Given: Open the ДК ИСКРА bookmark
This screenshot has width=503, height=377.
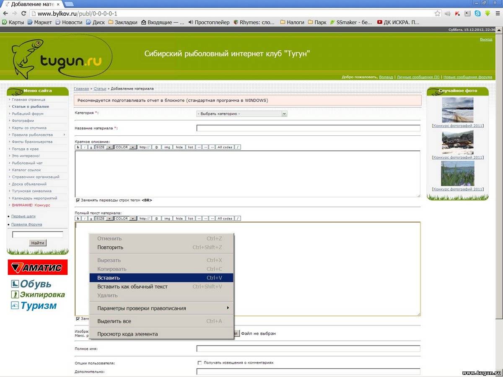Looking at the screenshot, I should tap(398, 22).
